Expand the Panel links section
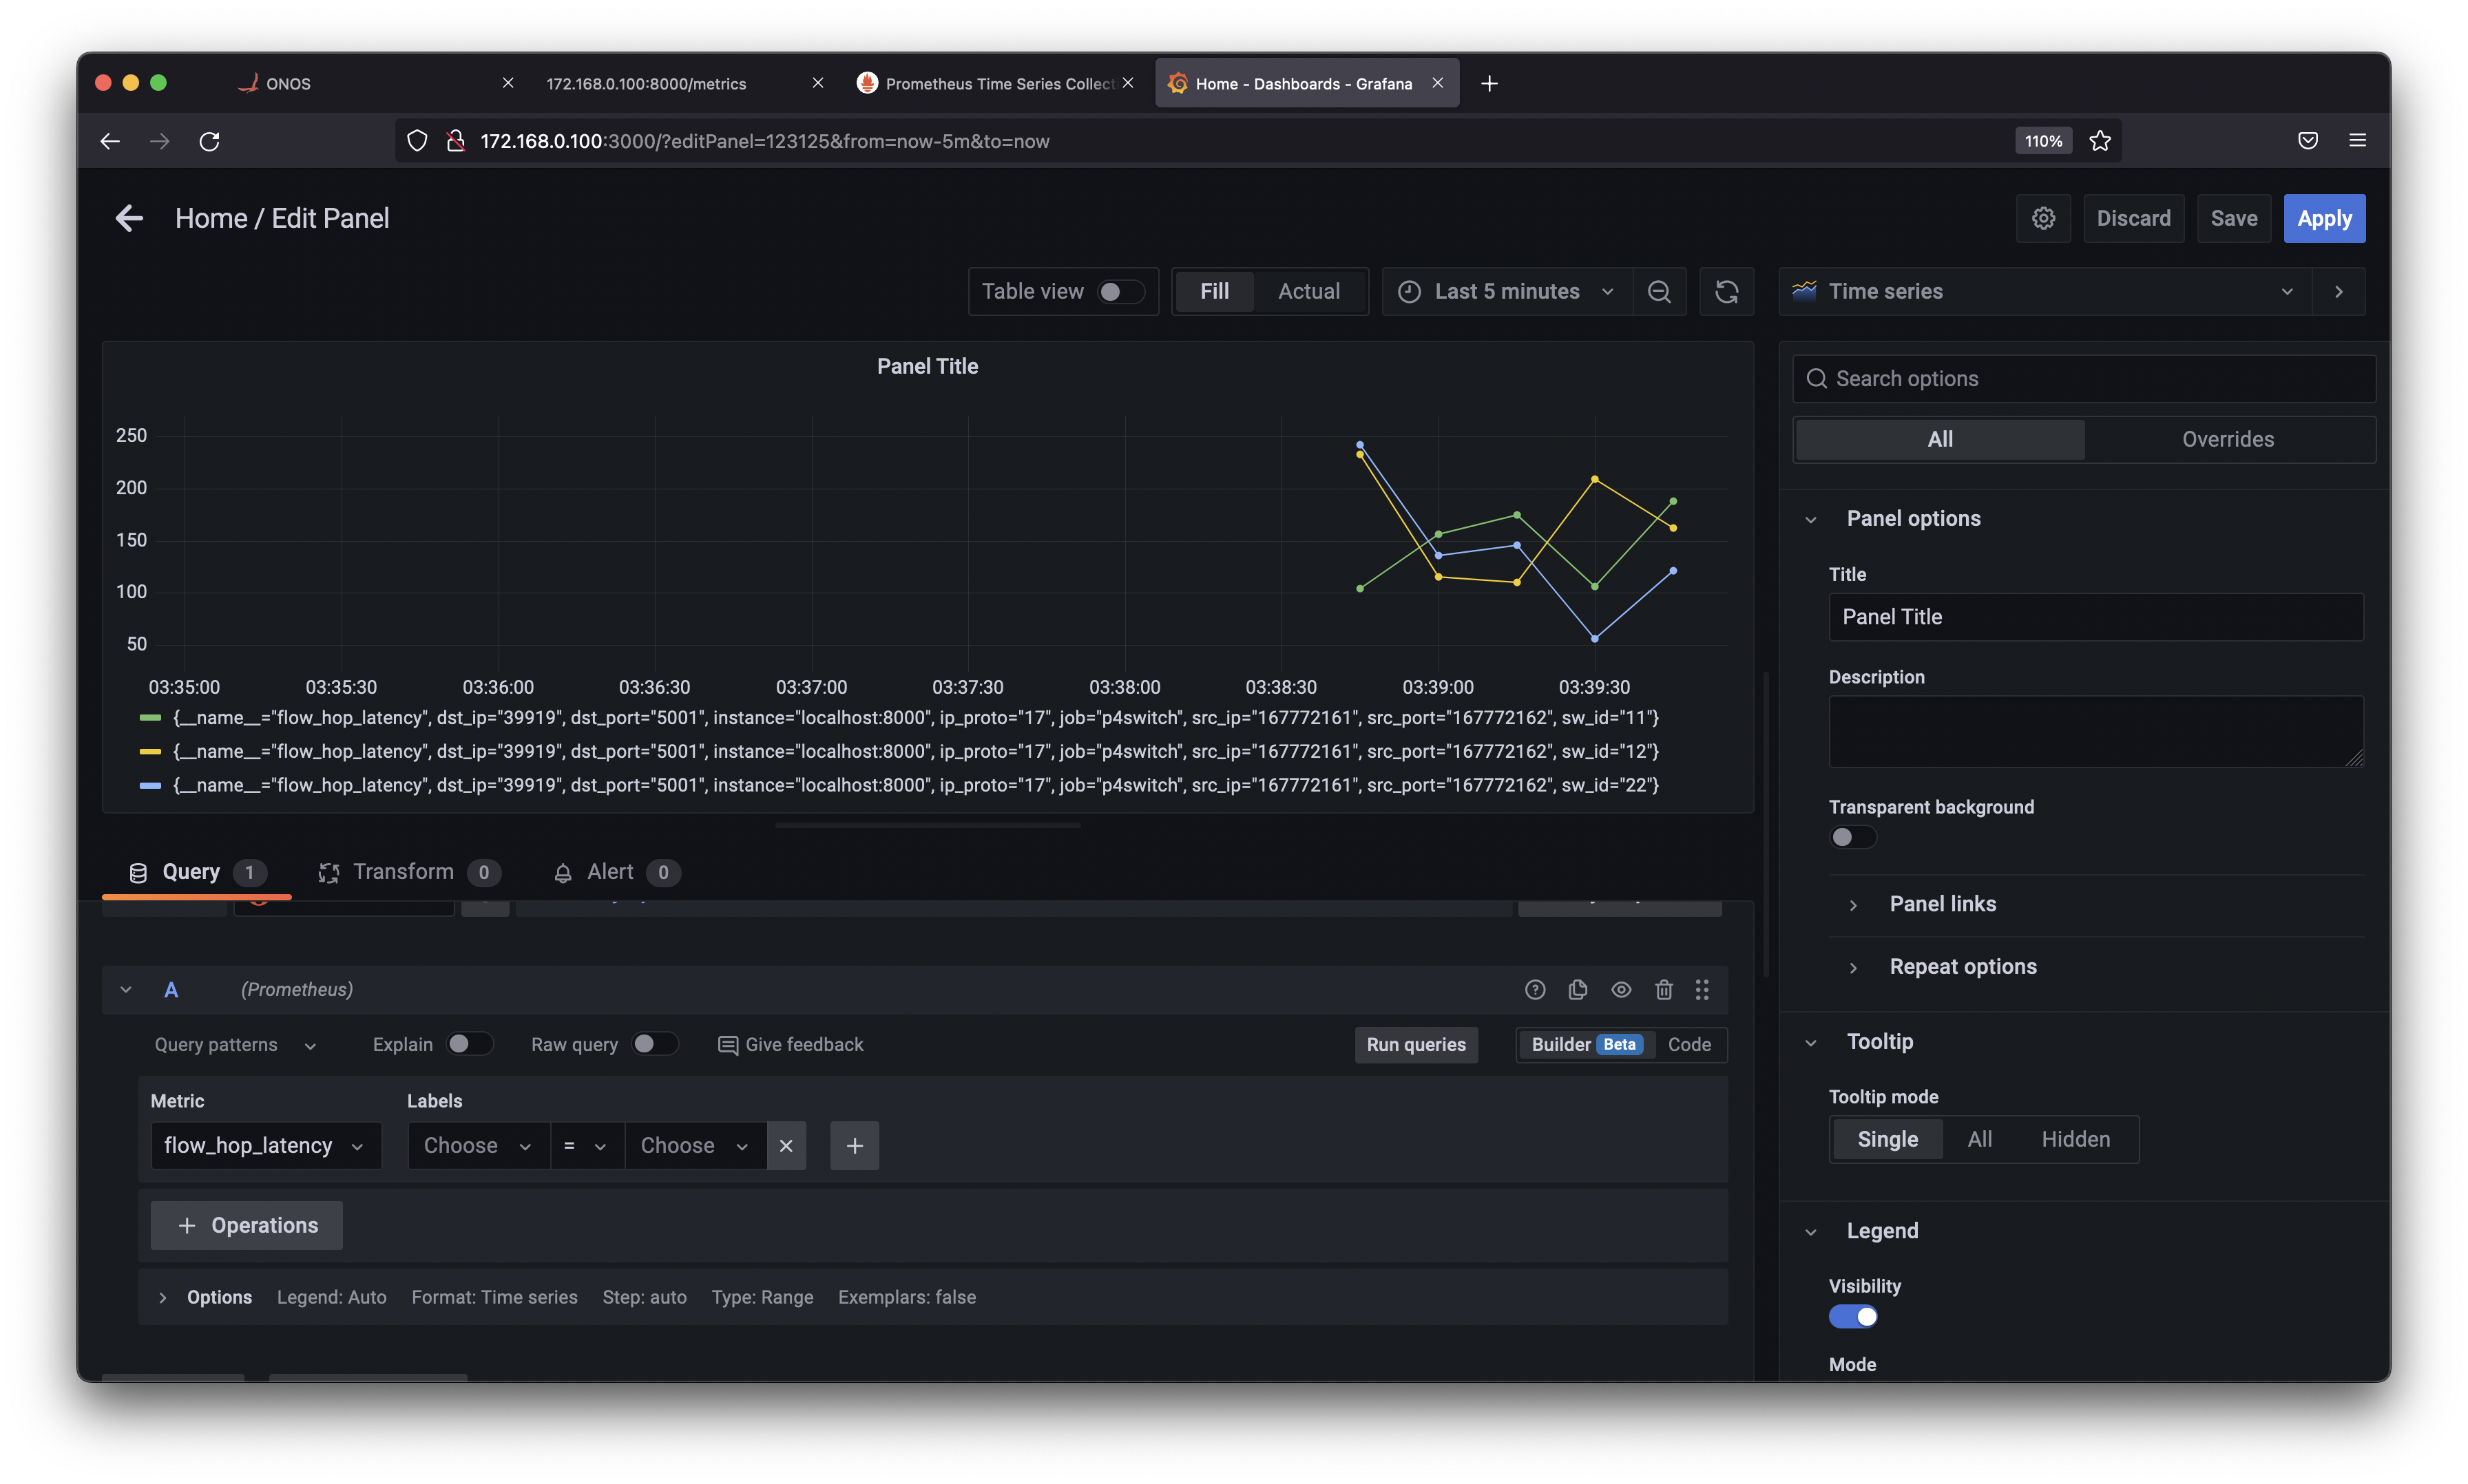The image size is (2468, 1484). pyautogui.click(x=1942, y=904)
